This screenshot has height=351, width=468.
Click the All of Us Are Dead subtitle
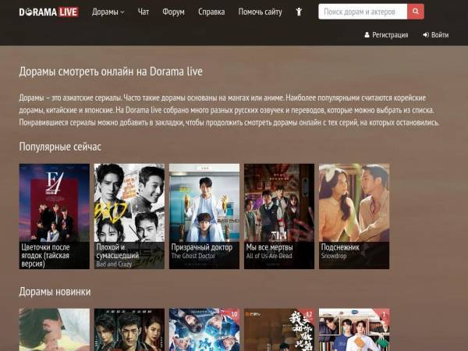pos(269,256)
